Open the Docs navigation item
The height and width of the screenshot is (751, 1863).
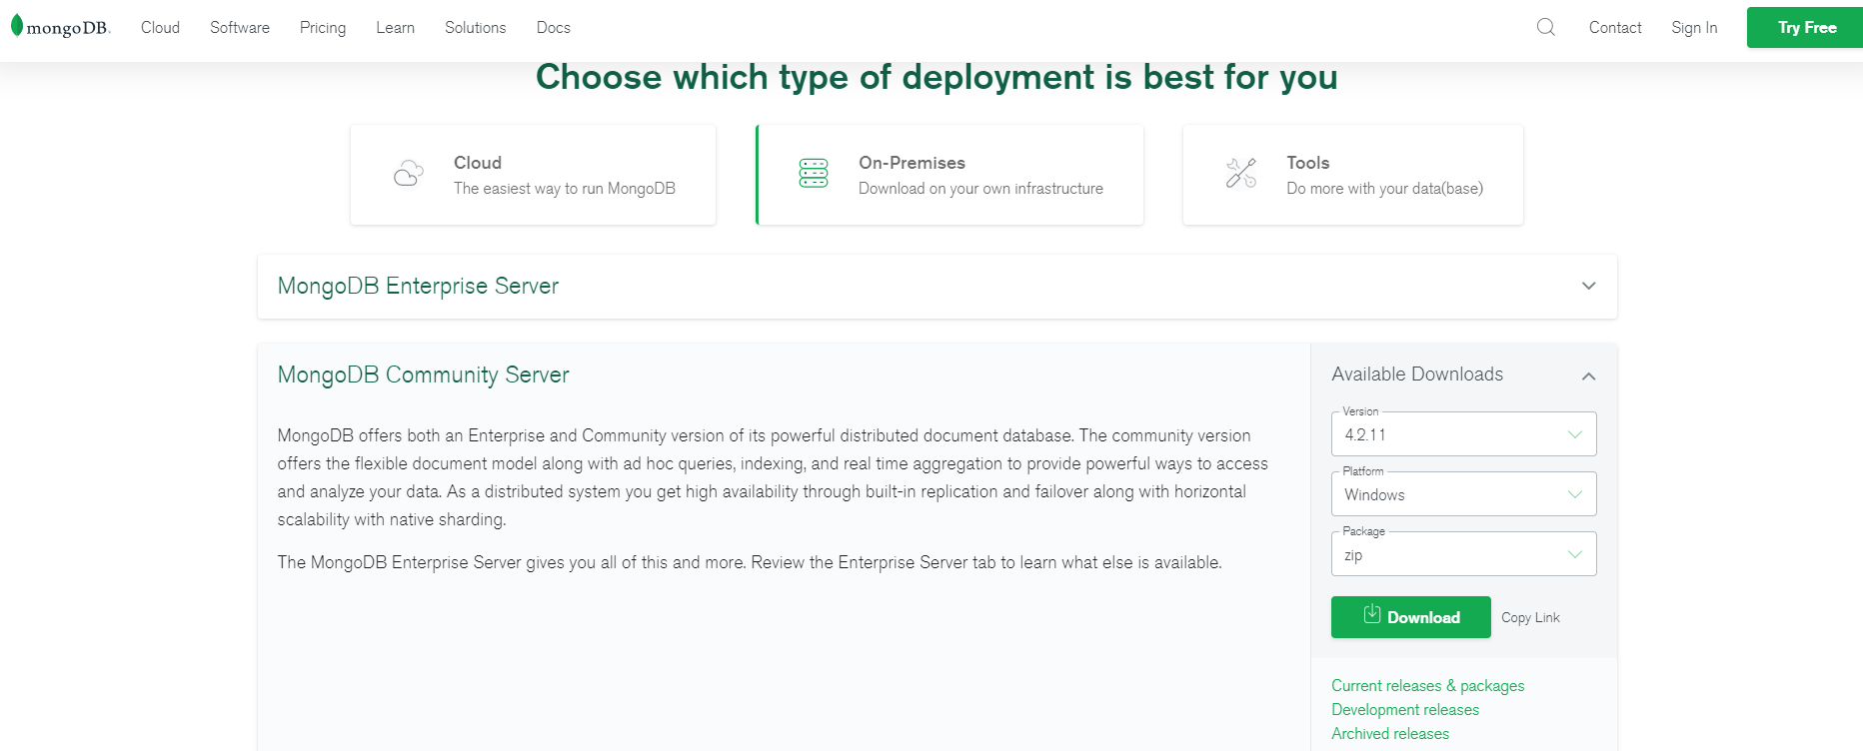(554, 28)
